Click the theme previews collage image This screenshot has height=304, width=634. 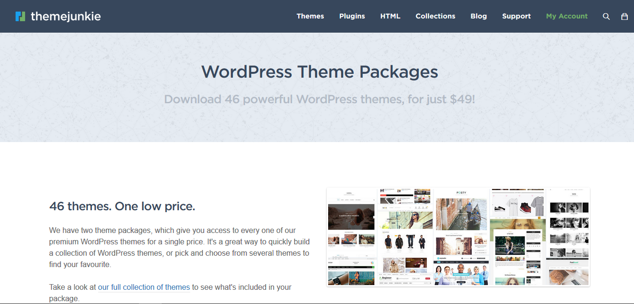(x=458, y=237)
